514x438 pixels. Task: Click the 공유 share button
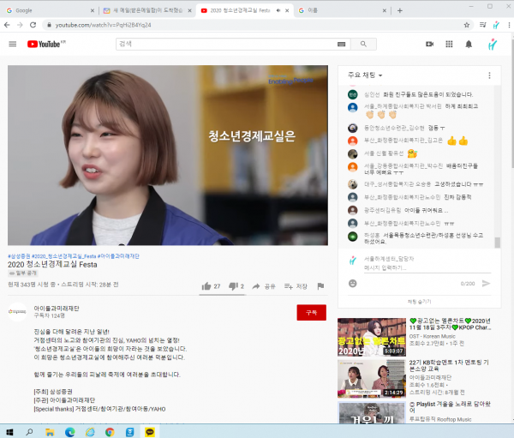(x=264, y=286)
